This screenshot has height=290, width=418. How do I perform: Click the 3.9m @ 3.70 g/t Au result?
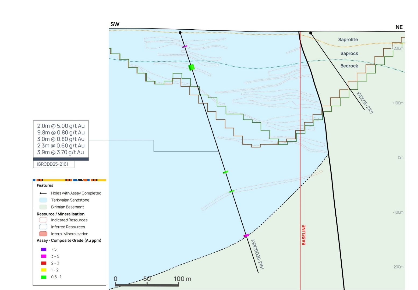pyautogui.click(x=61, y=152)
